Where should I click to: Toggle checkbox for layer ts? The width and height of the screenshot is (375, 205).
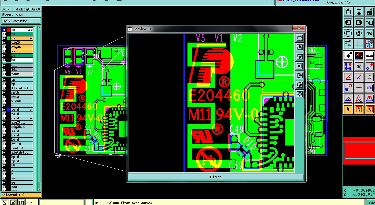(x=4, y=34)
